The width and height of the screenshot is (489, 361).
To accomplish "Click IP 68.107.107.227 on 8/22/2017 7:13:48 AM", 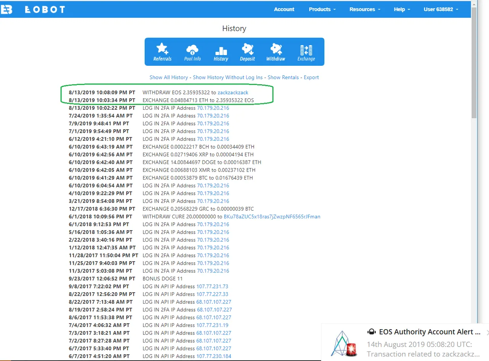I will pos(214,302).
